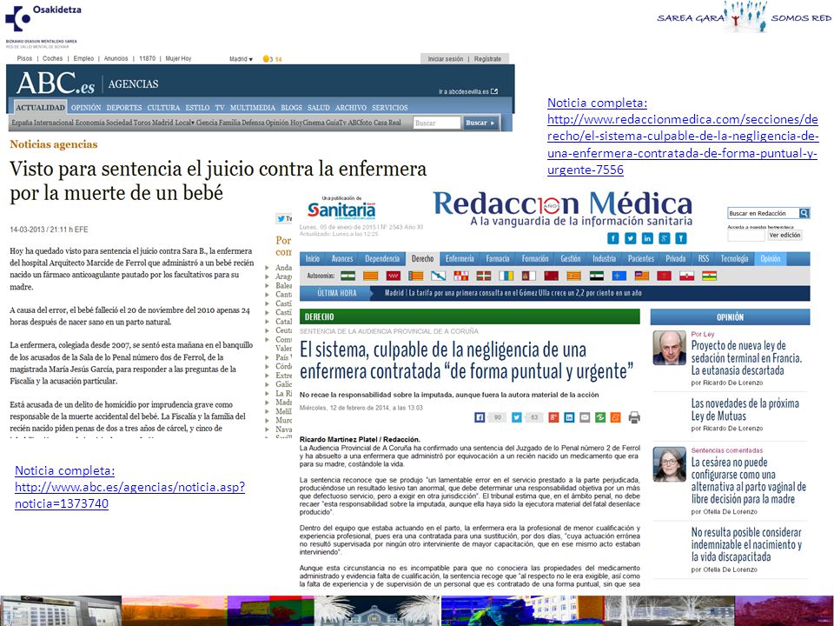834x626 pixels.
Task: Share article via blue LinkedIn icon
Action: [569, 417]
